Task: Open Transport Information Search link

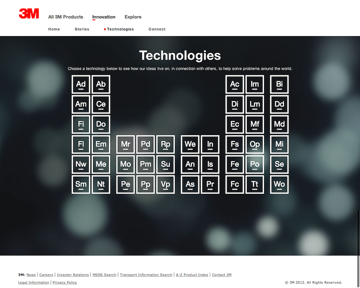Action: coord(146,274)
